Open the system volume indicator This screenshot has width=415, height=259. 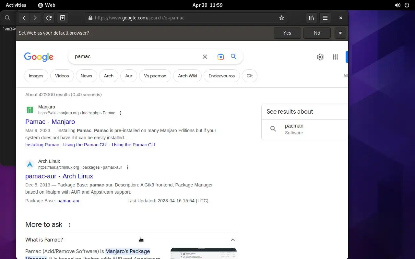(x=397, y=5)
